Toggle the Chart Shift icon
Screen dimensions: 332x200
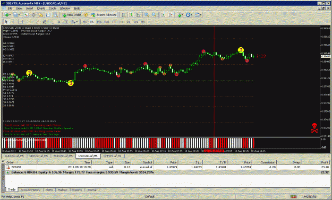(170, 15)
